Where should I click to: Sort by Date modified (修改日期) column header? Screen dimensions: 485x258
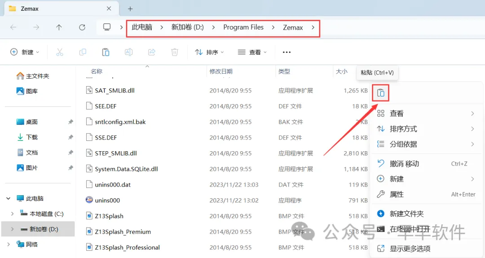(x=221, y=71)
